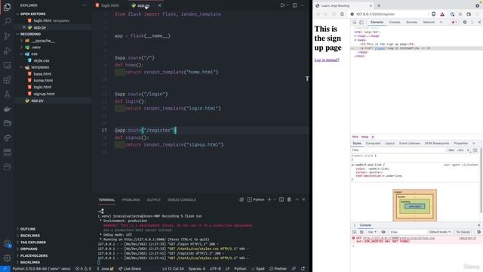Open the Manage gear in activity bar

tap(7, 258)
